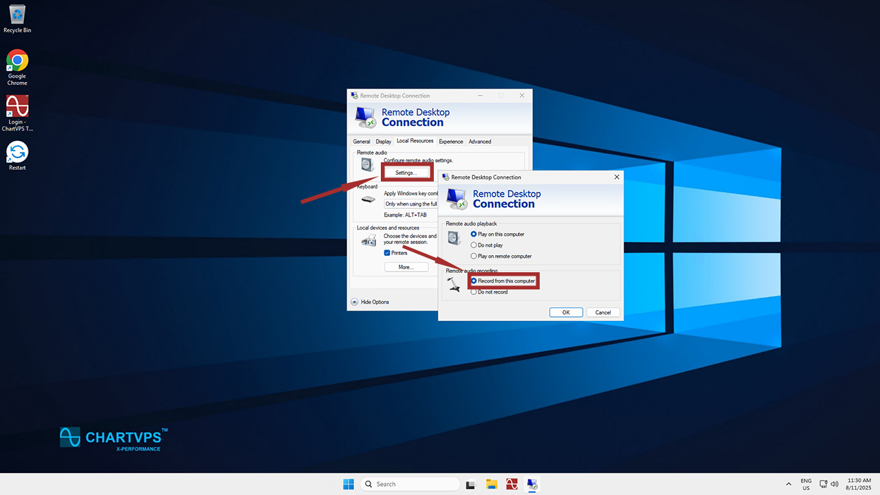Open Recycle Bin desktop icon
This screenshot has width=880, height=495.
pyautogui.click(x=17, y=17)
